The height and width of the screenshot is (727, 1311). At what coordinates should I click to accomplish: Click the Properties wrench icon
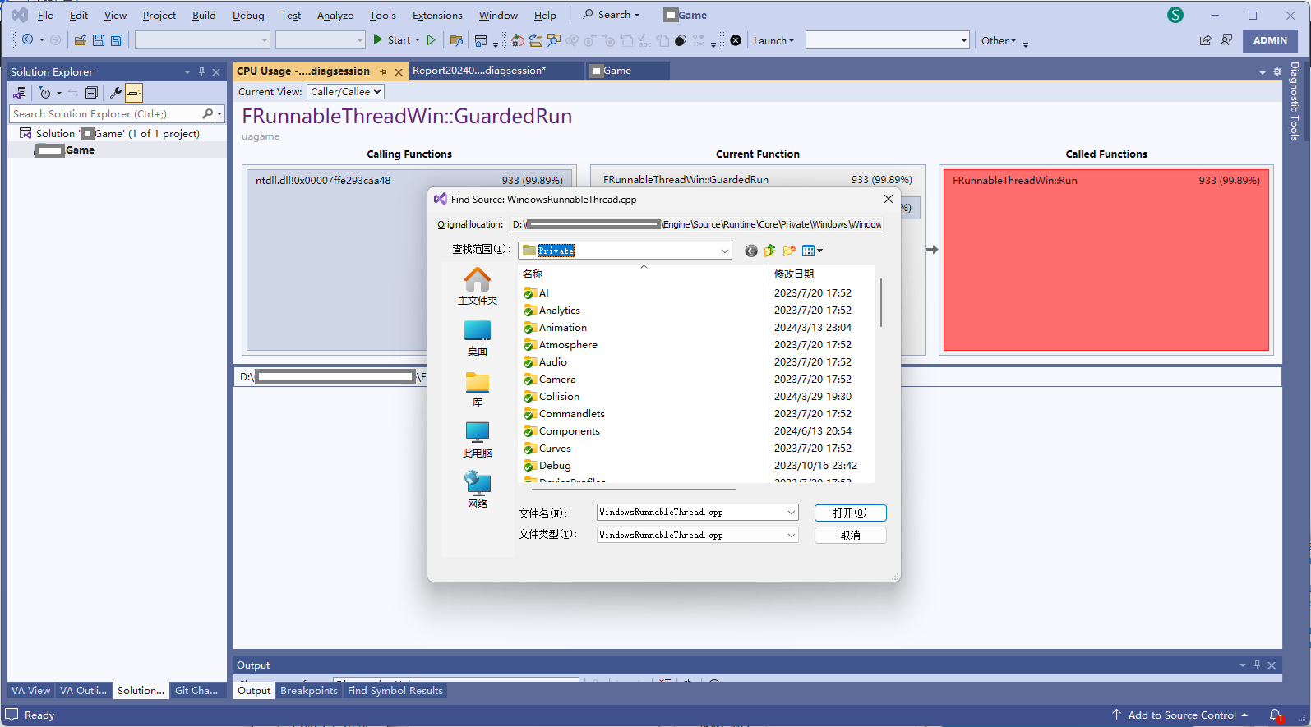click(x=116, y=93)
